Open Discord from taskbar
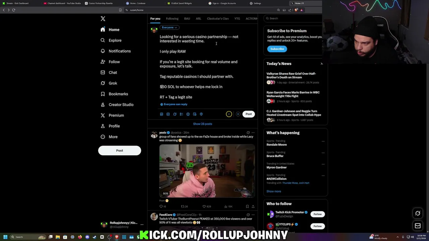The height and width of the screenshot is (241, 429). click(87, 237)
